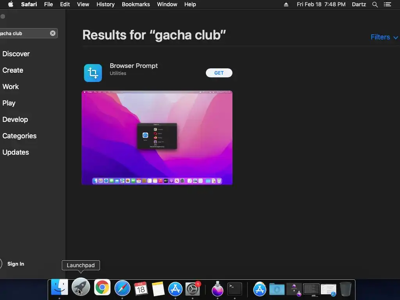Click the Utilities category label
The image size is (400, 300).
click(x=118, y=73)
